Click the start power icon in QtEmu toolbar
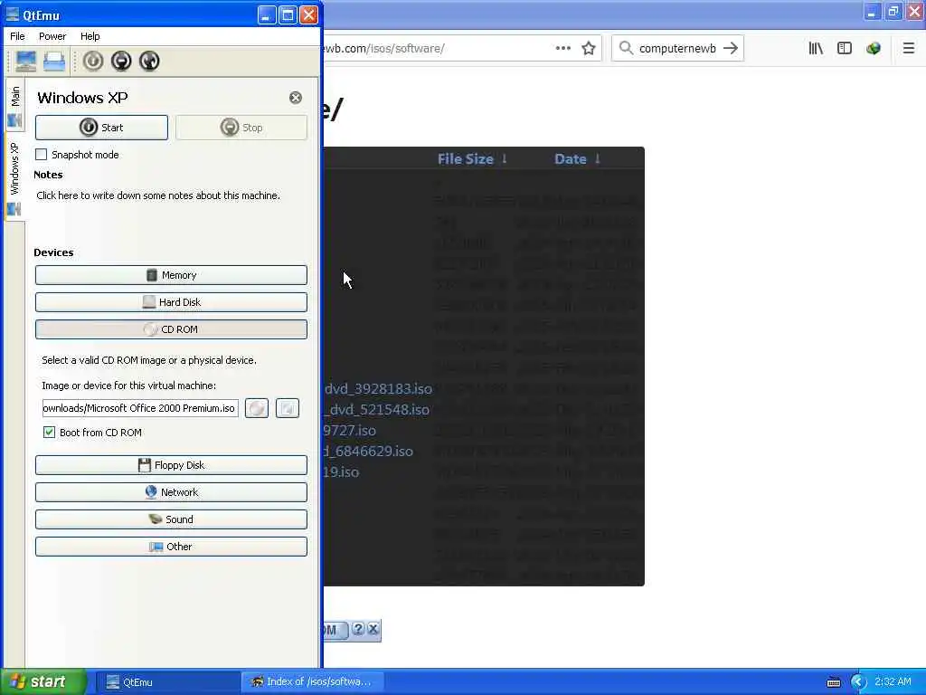This screenshot has width=926, height=695. pos(93,61)
